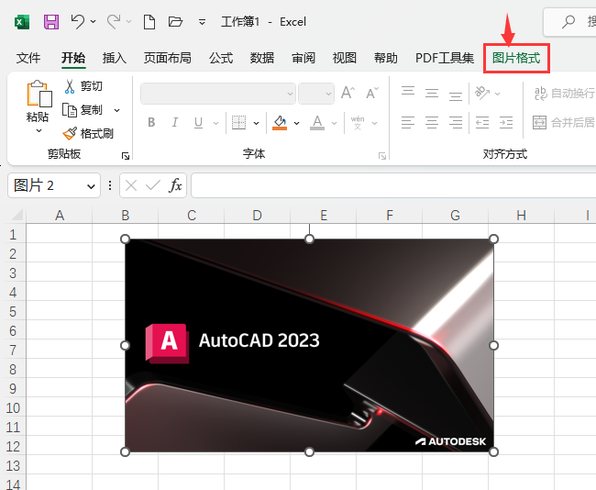The height and width of the screenshot is (490, 596).
Task: Open the 剪贴板 dialog launcher
Action: click(126, 156)
